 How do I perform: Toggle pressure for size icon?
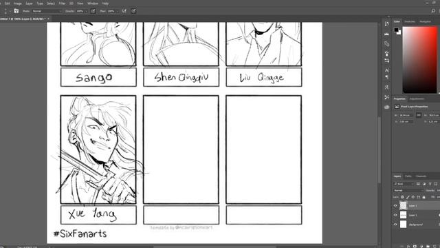pyautogui.click(x=133, y=11)
